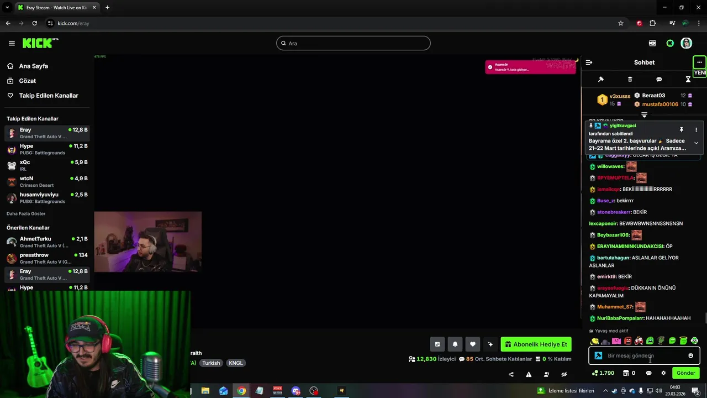Click the report warning triangle icon
Viewport: 707px width, 398px height.
(x=529, y=374)
